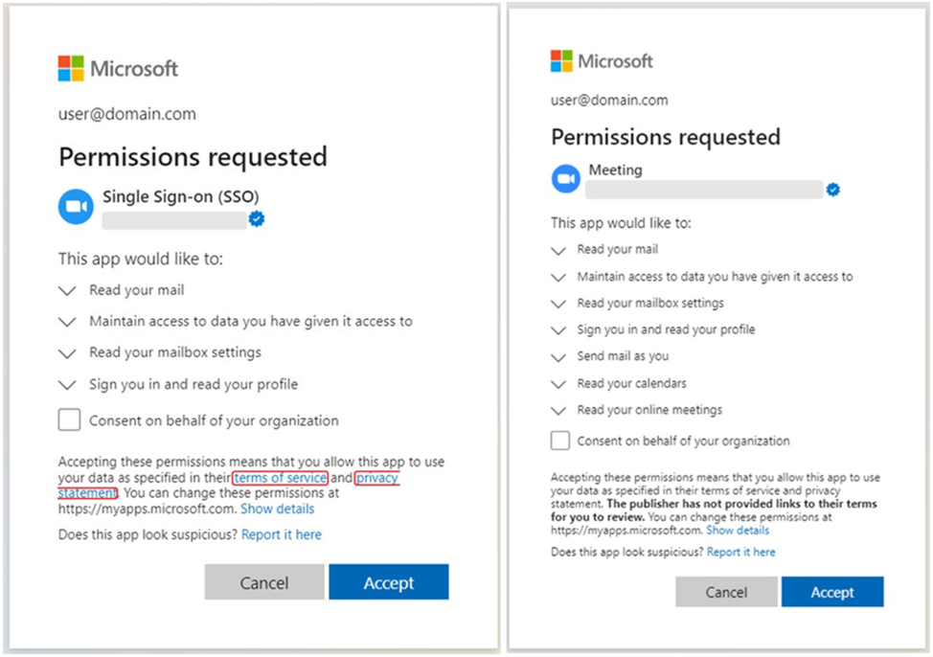Expand Read your mailbox settings in the SSO dialog
Viewport: 933px width, 657px height.
[67, 353]
